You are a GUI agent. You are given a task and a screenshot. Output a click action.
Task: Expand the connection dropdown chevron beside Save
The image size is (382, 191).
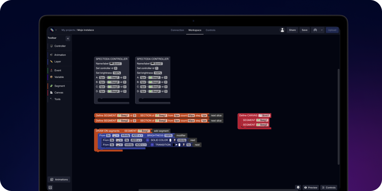coord(322,30)
